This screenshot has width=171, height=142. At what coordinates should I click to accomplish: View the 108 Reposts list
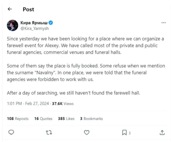(x=18, y=119)
